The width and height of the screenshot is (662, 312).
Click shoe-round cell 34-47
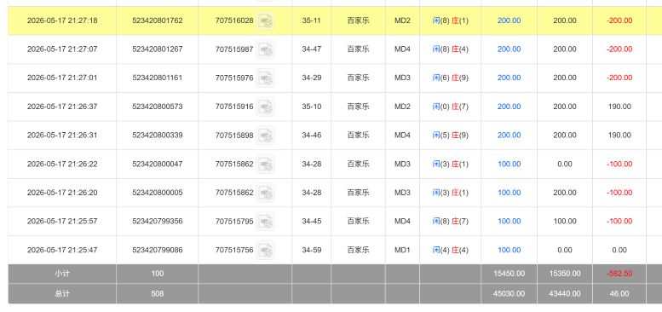click(312, 49)
